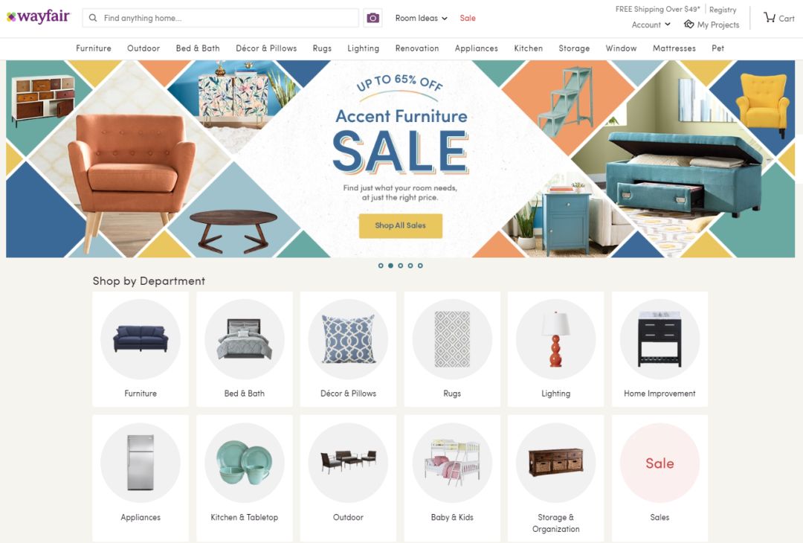The width and height of the screenshot is (803, 543).
Task: Expand the Room Ideas dropdown
Action: (x=421, y=18)
